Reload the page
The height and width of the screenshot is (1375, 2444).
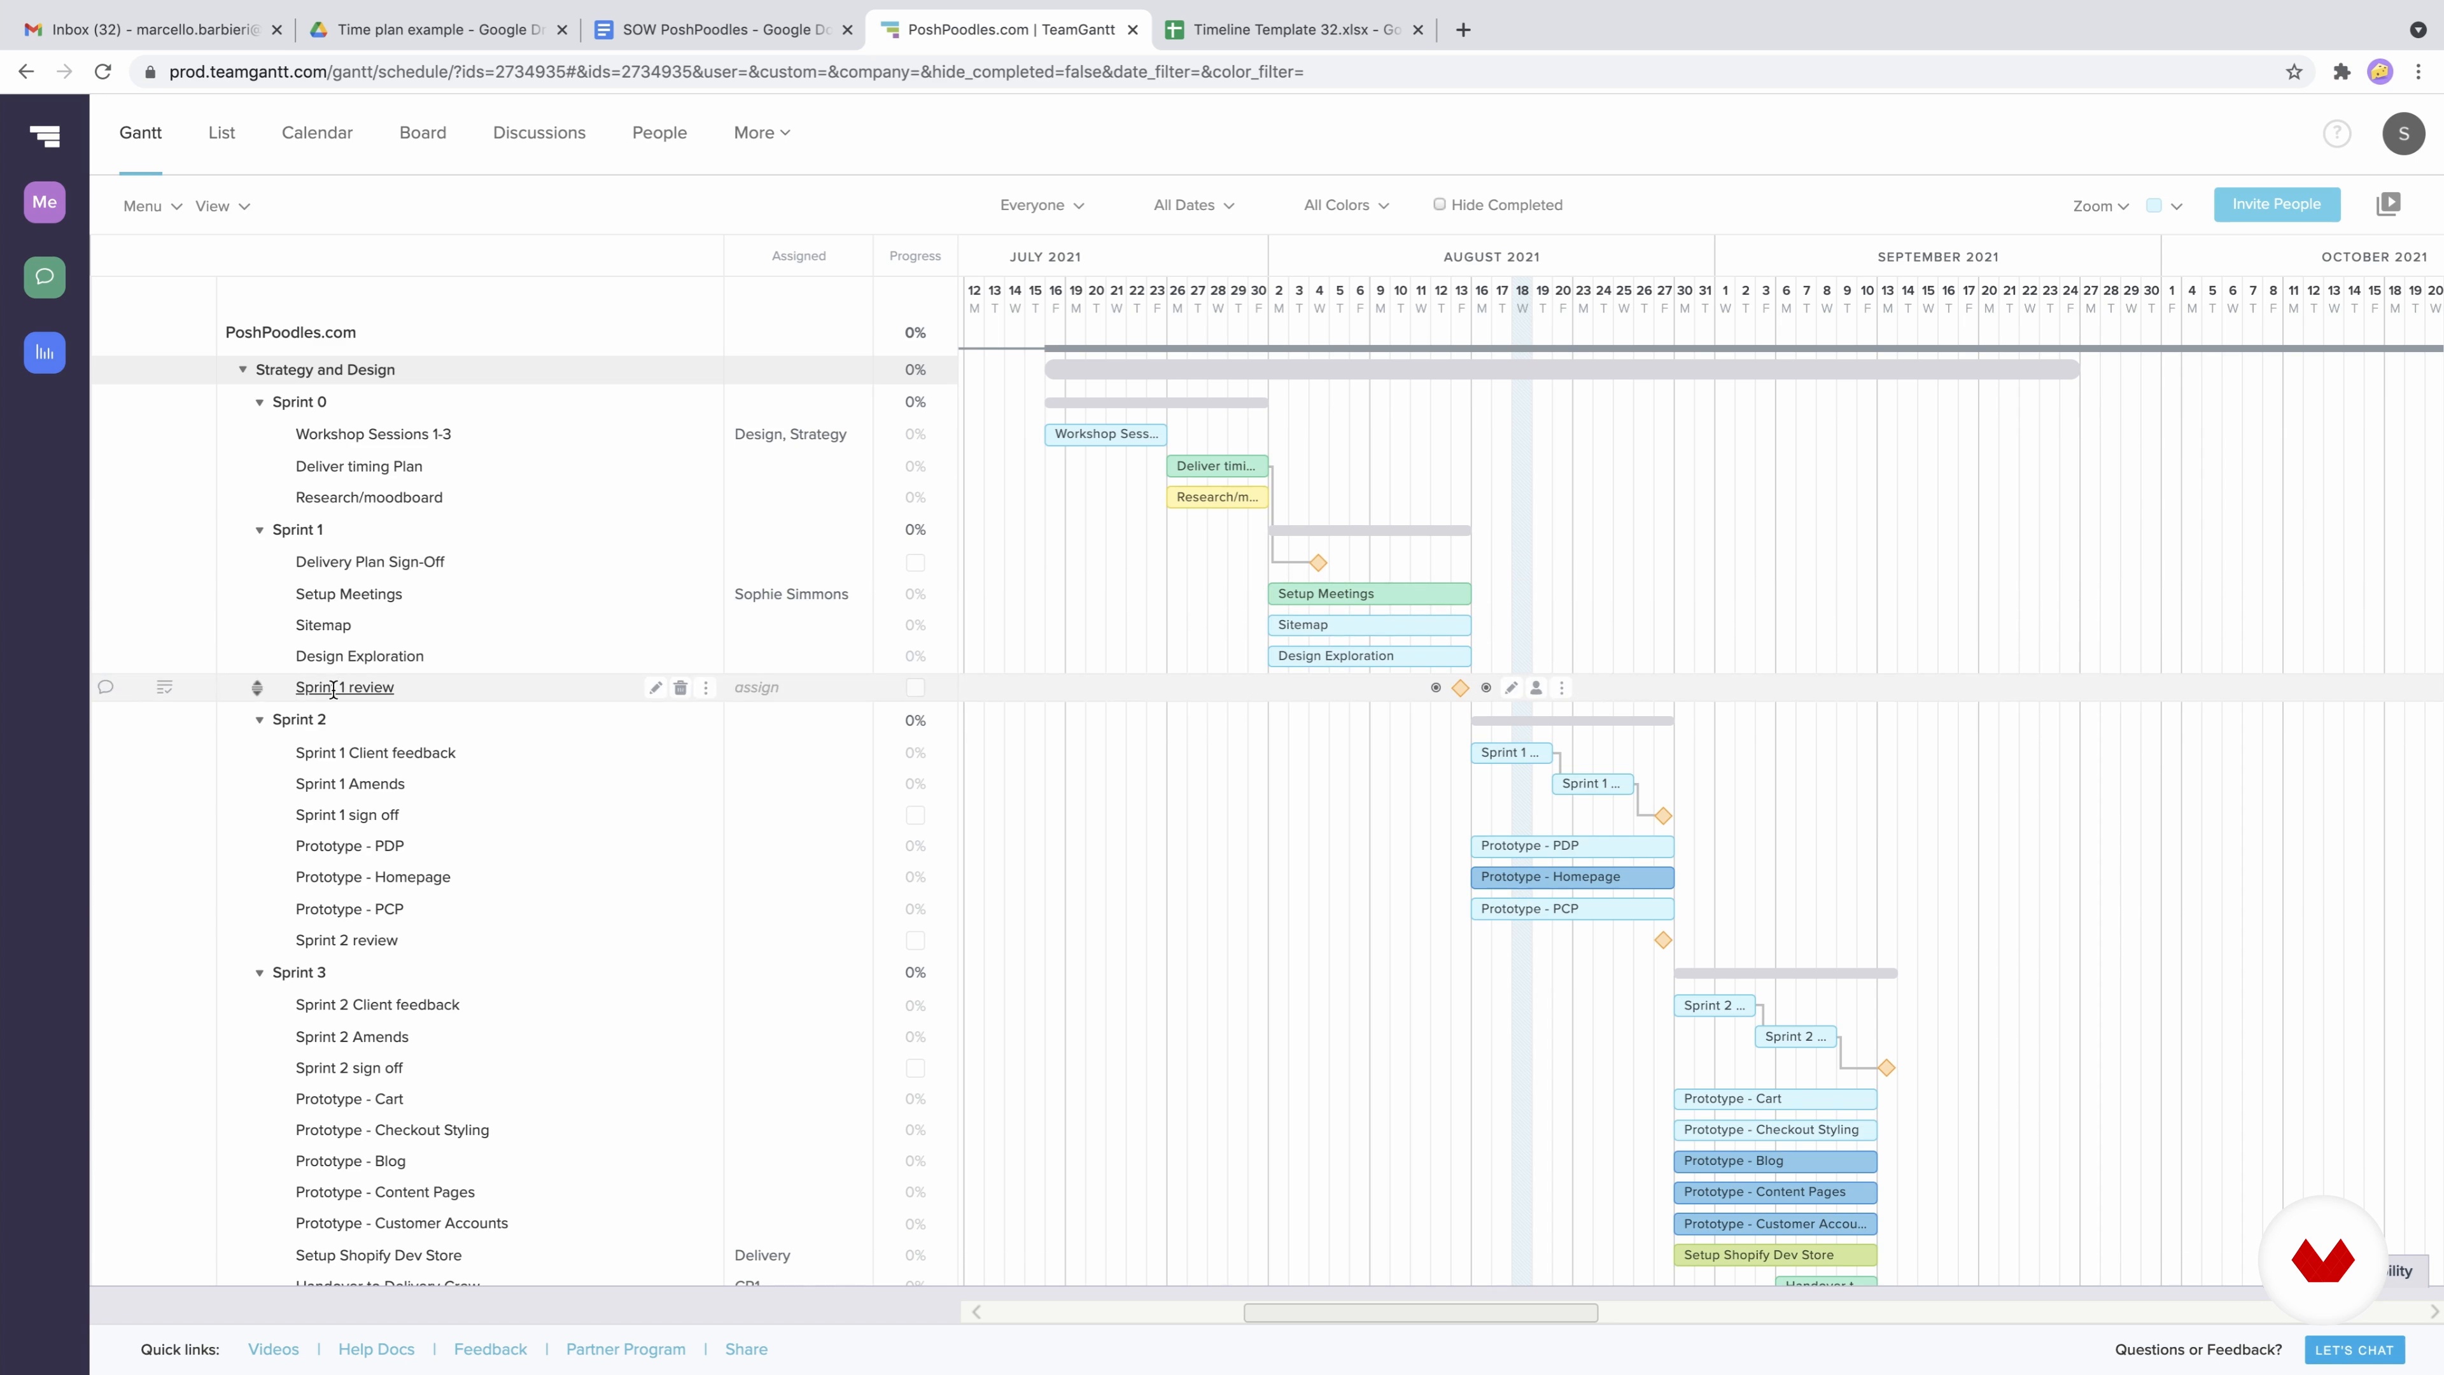tap(103, 72)
